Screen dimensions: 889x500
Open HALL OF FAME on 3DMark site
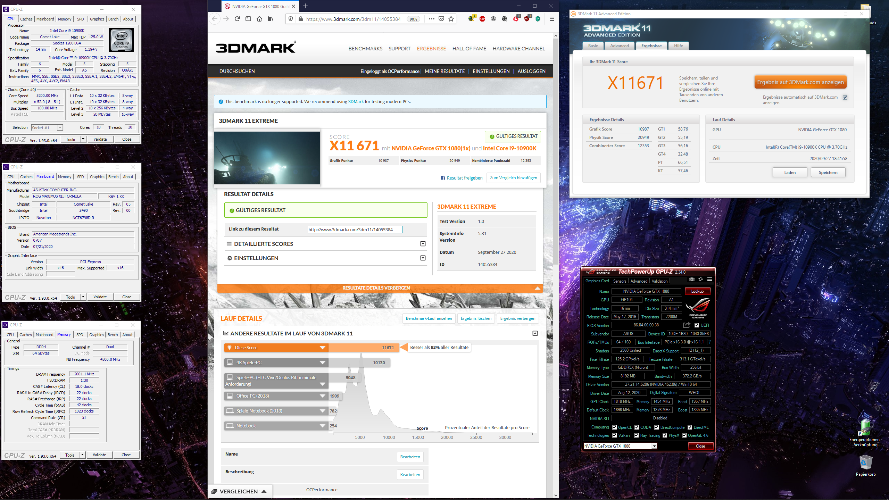(x=469, y=49)
